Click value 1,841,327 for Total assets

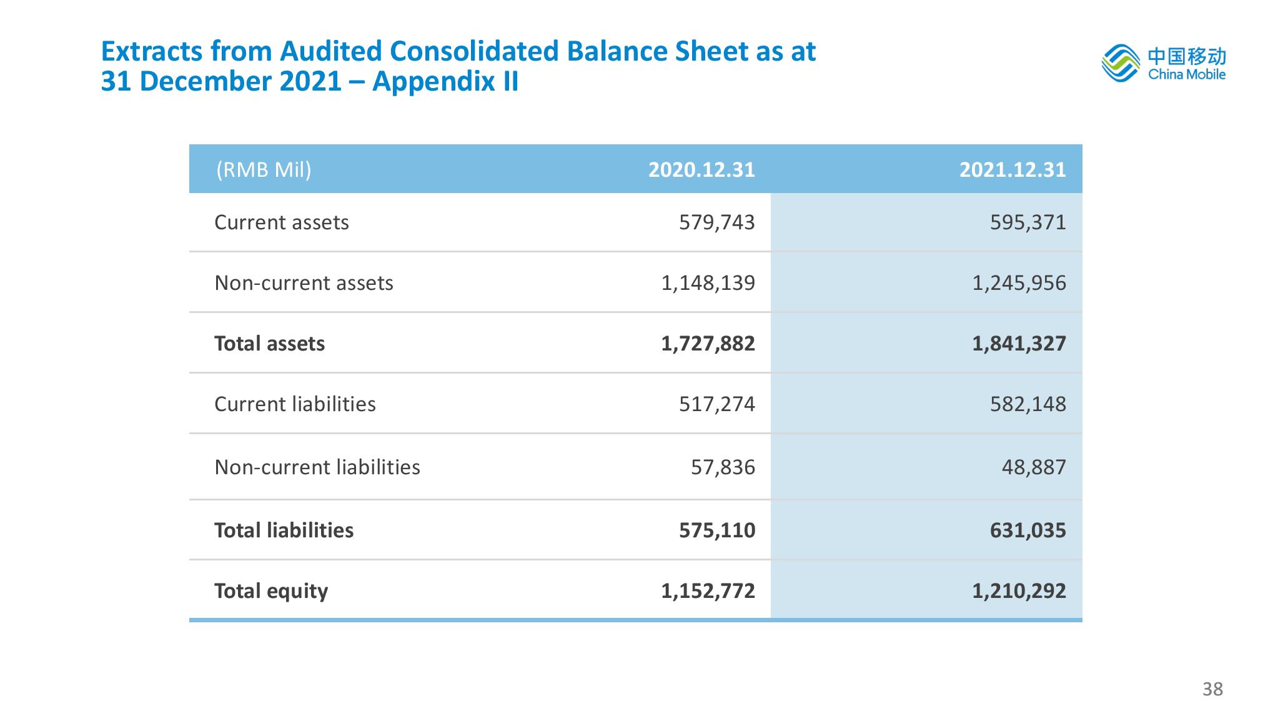[1019, 344]
